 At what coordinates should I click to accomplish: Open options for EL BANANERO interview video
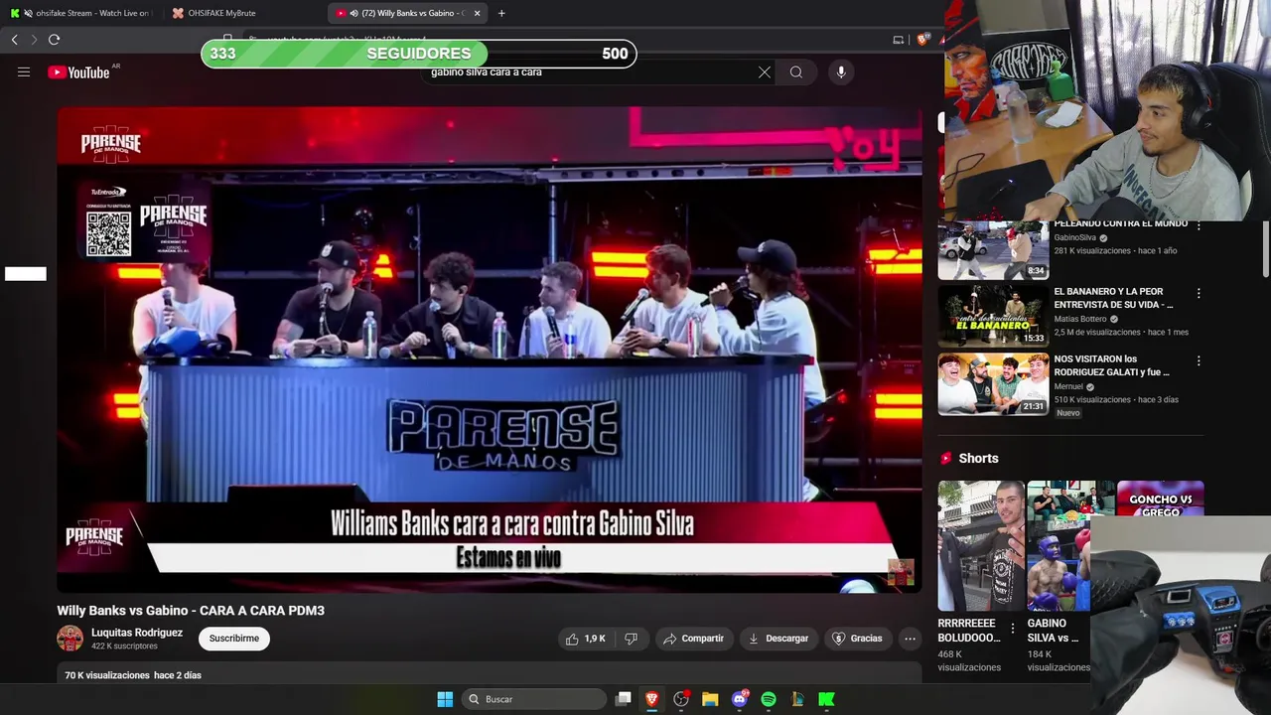[x=1199, y=294]
